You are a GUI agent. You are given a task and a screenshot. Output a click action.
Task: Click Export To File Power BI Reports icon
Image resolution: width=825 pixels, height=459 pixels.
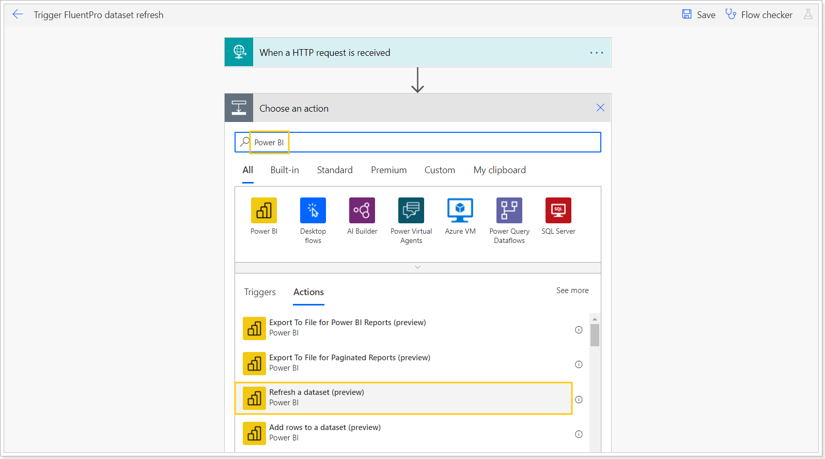(x=254, y=328)
